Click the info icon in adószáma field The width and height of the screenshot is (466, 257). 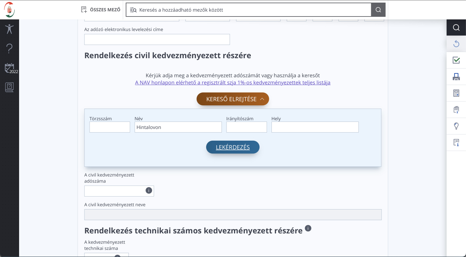[x=149, y=190]
